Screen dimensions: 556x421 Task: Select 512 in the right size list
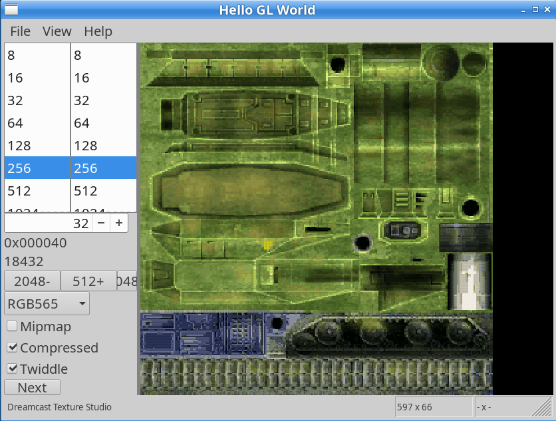tap(104, 191)
